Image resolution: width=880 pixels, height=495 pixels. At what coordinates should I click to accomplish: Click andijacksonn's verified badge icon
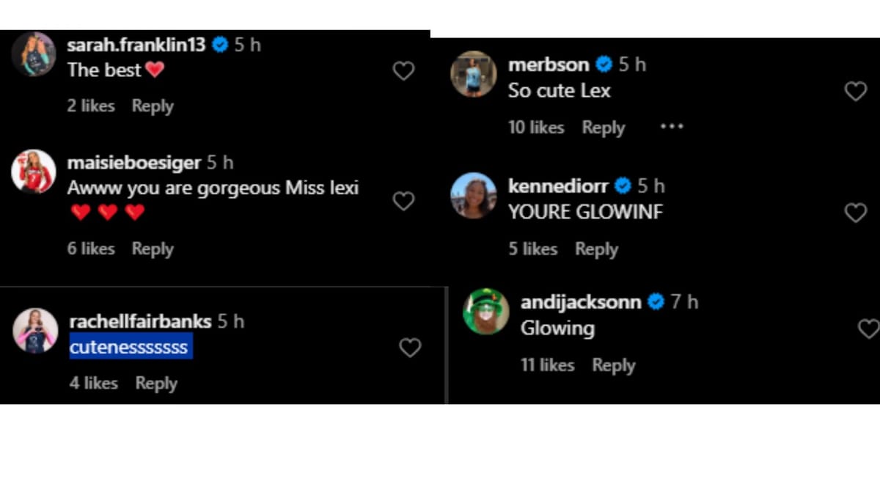coord(655,301)
